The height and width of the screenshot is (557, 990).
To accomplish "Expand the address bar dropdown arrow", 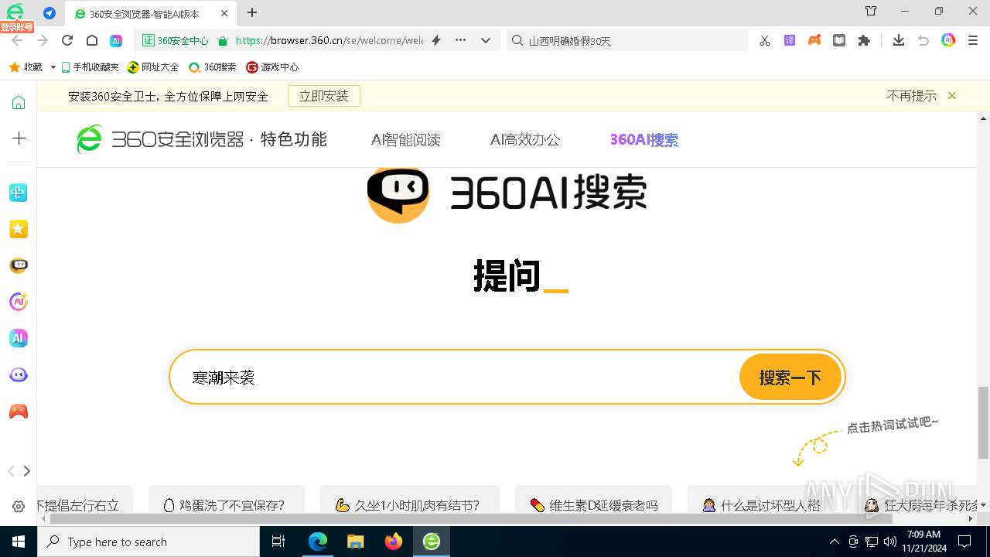I will [x=486, y=41].
